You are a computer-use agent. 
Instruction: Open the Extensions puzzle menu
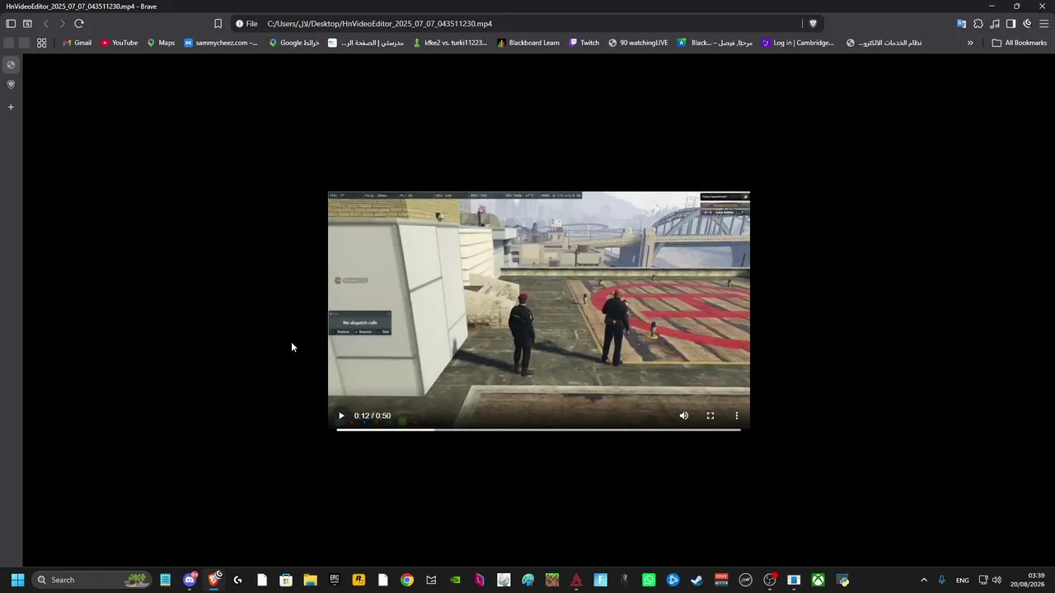click(978, 24)
